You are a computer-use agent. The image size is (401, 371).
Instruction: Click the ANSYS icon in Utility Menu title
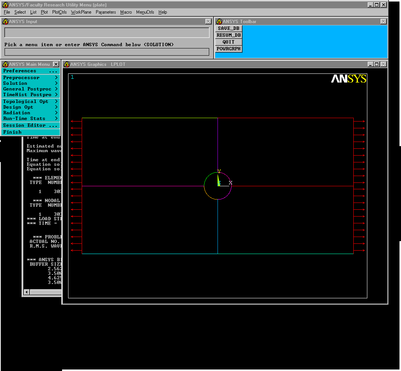5,5
